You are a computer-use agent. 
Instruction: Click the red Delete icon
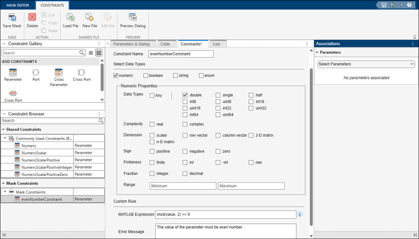32,17
